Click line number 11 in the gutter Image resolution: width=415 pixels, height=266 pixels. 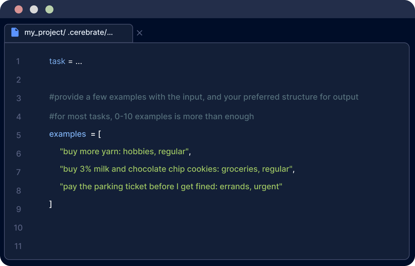[x=18, y=246]
